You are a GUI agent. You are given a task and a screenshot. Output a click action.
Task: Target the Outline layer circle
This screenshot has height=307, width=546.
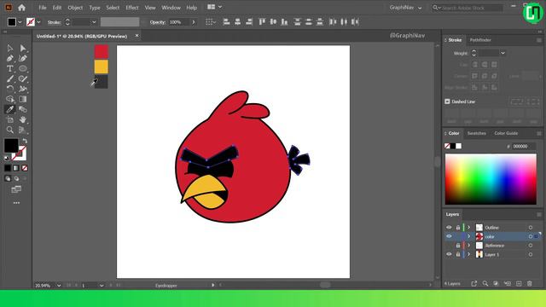[x=531, y=228]
